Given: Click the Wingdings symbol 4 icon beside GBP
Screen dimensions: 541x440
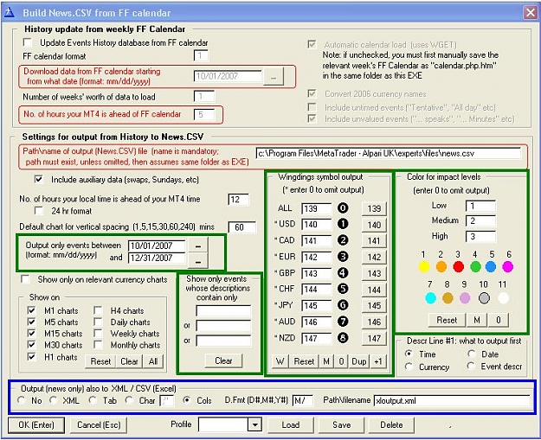Looking at the screenshot, I should coord(343,272).
